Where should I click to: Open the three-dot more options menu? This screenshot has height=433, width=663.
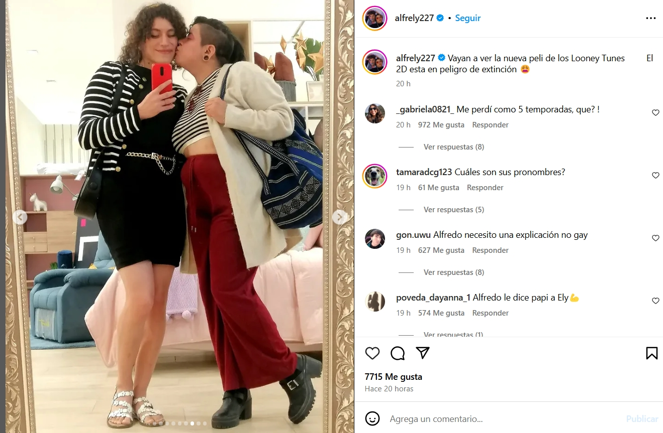(x=651, y=18)
